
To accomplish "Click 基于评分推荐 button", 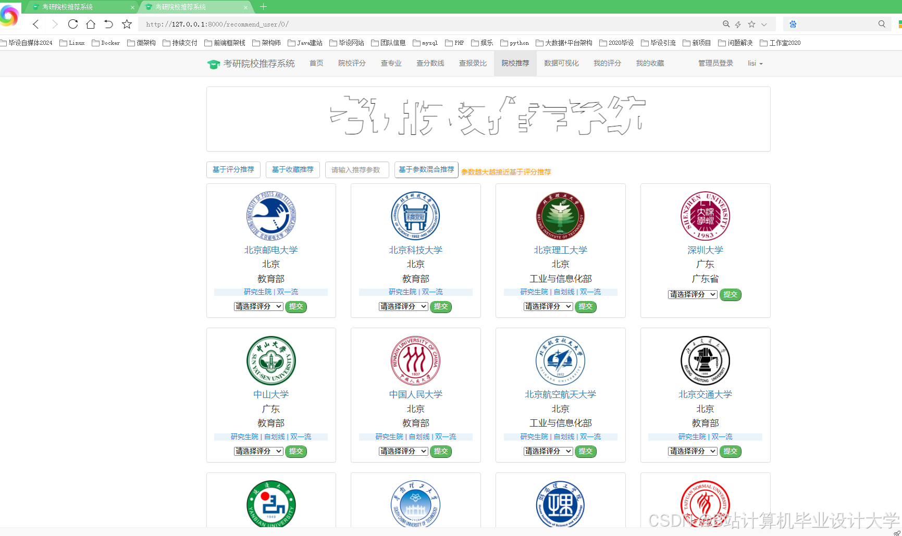I will tap(233, 170).
